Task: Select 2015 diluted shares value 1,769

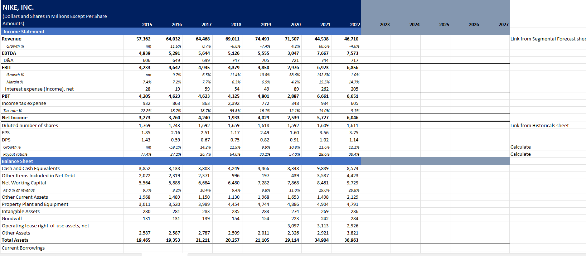Action: (x=145, y=125)
